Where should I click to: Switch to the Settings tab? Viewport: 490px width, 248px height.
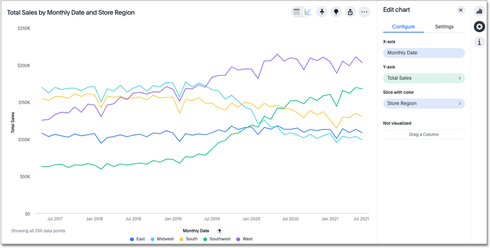click(444, 27)
